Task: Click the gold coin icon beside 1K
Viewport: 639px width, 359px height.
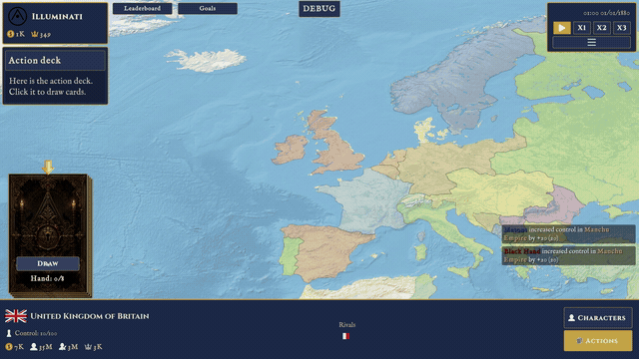Action: (x=11, y=34)
